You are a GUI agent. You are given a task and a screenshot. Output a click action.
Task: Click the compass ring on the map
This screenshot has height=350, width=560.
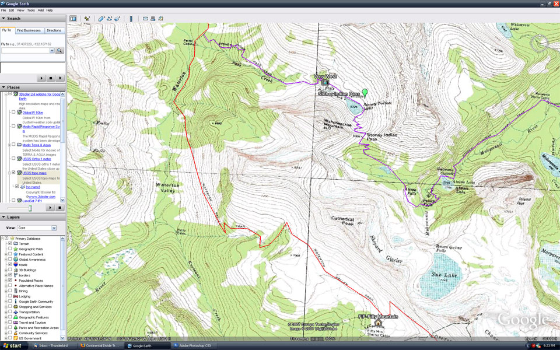pyautogui.click(x=539, y=43)
